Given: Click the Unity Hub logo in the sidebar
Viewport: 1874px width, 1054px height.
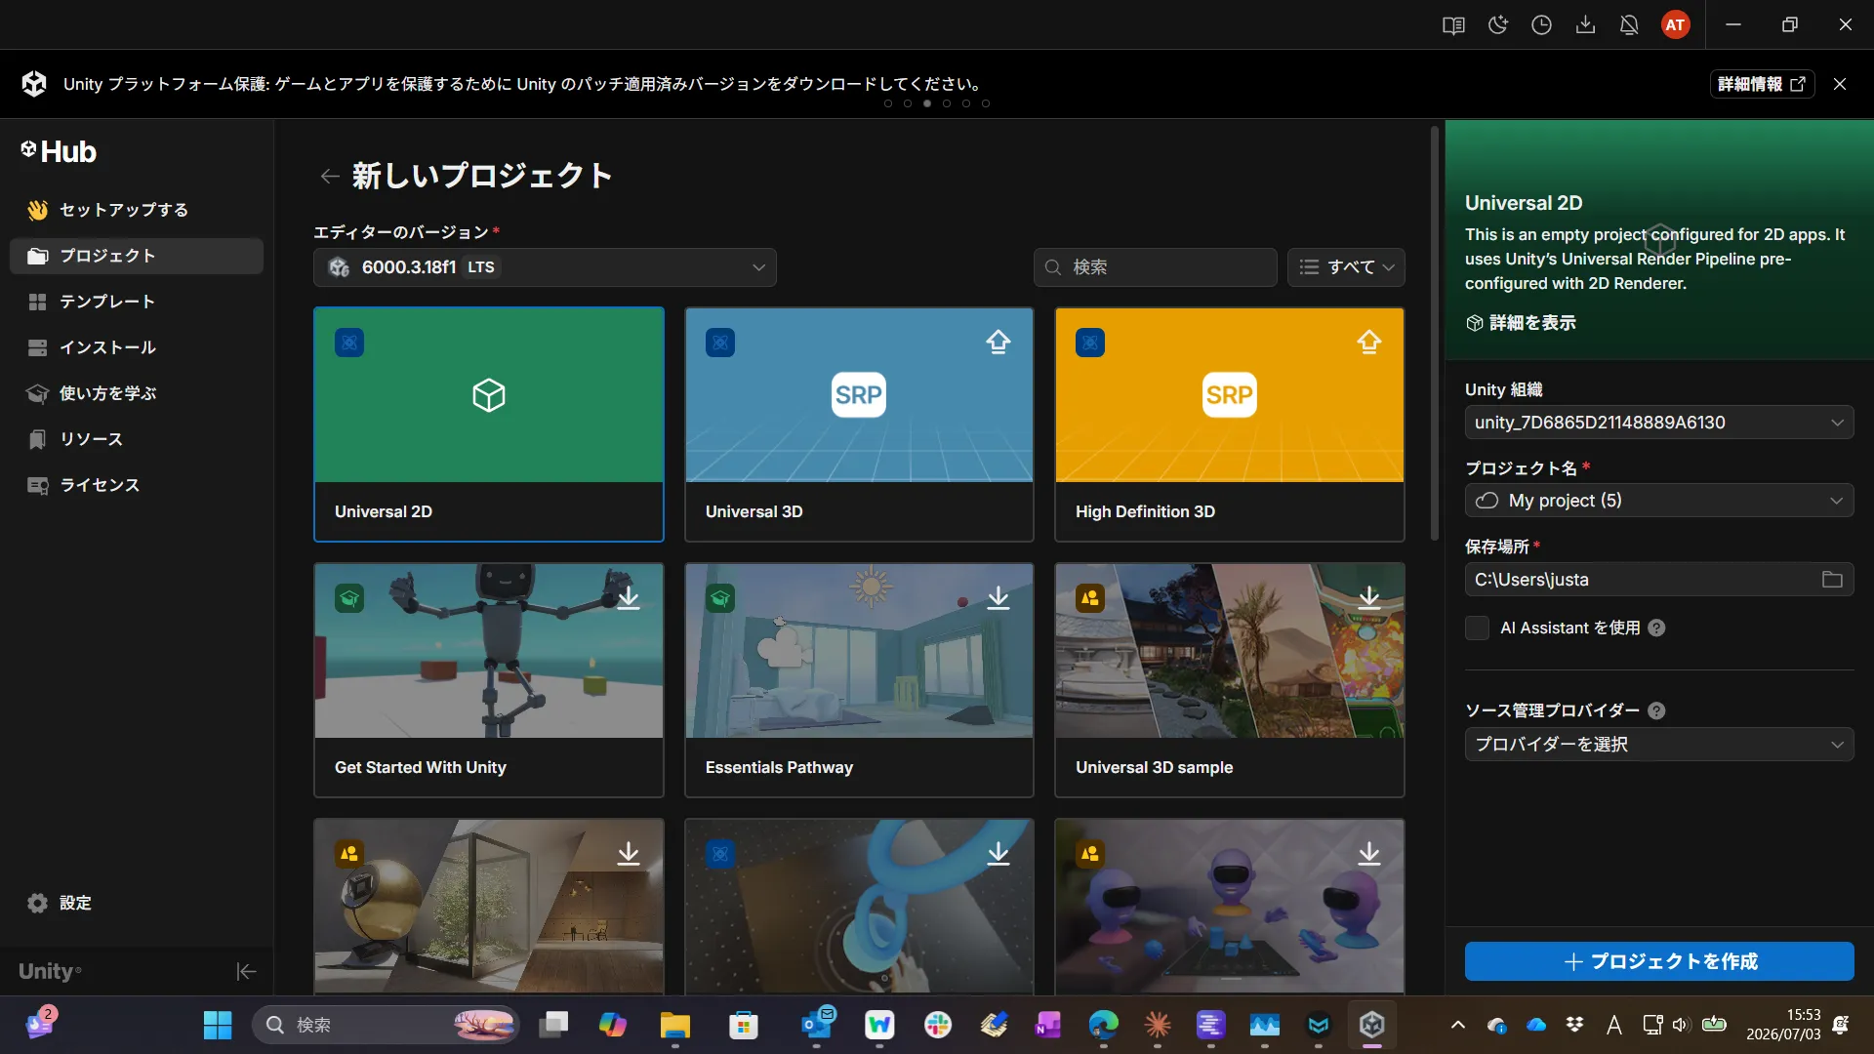Looking at the screenshot, I should [x=59, y=152].
